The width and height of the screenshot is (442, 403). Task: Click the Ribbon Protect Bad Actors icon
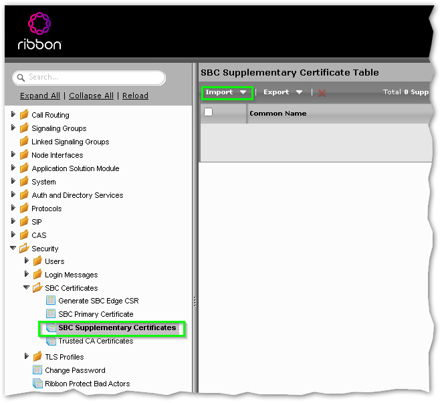pos(37,383)
